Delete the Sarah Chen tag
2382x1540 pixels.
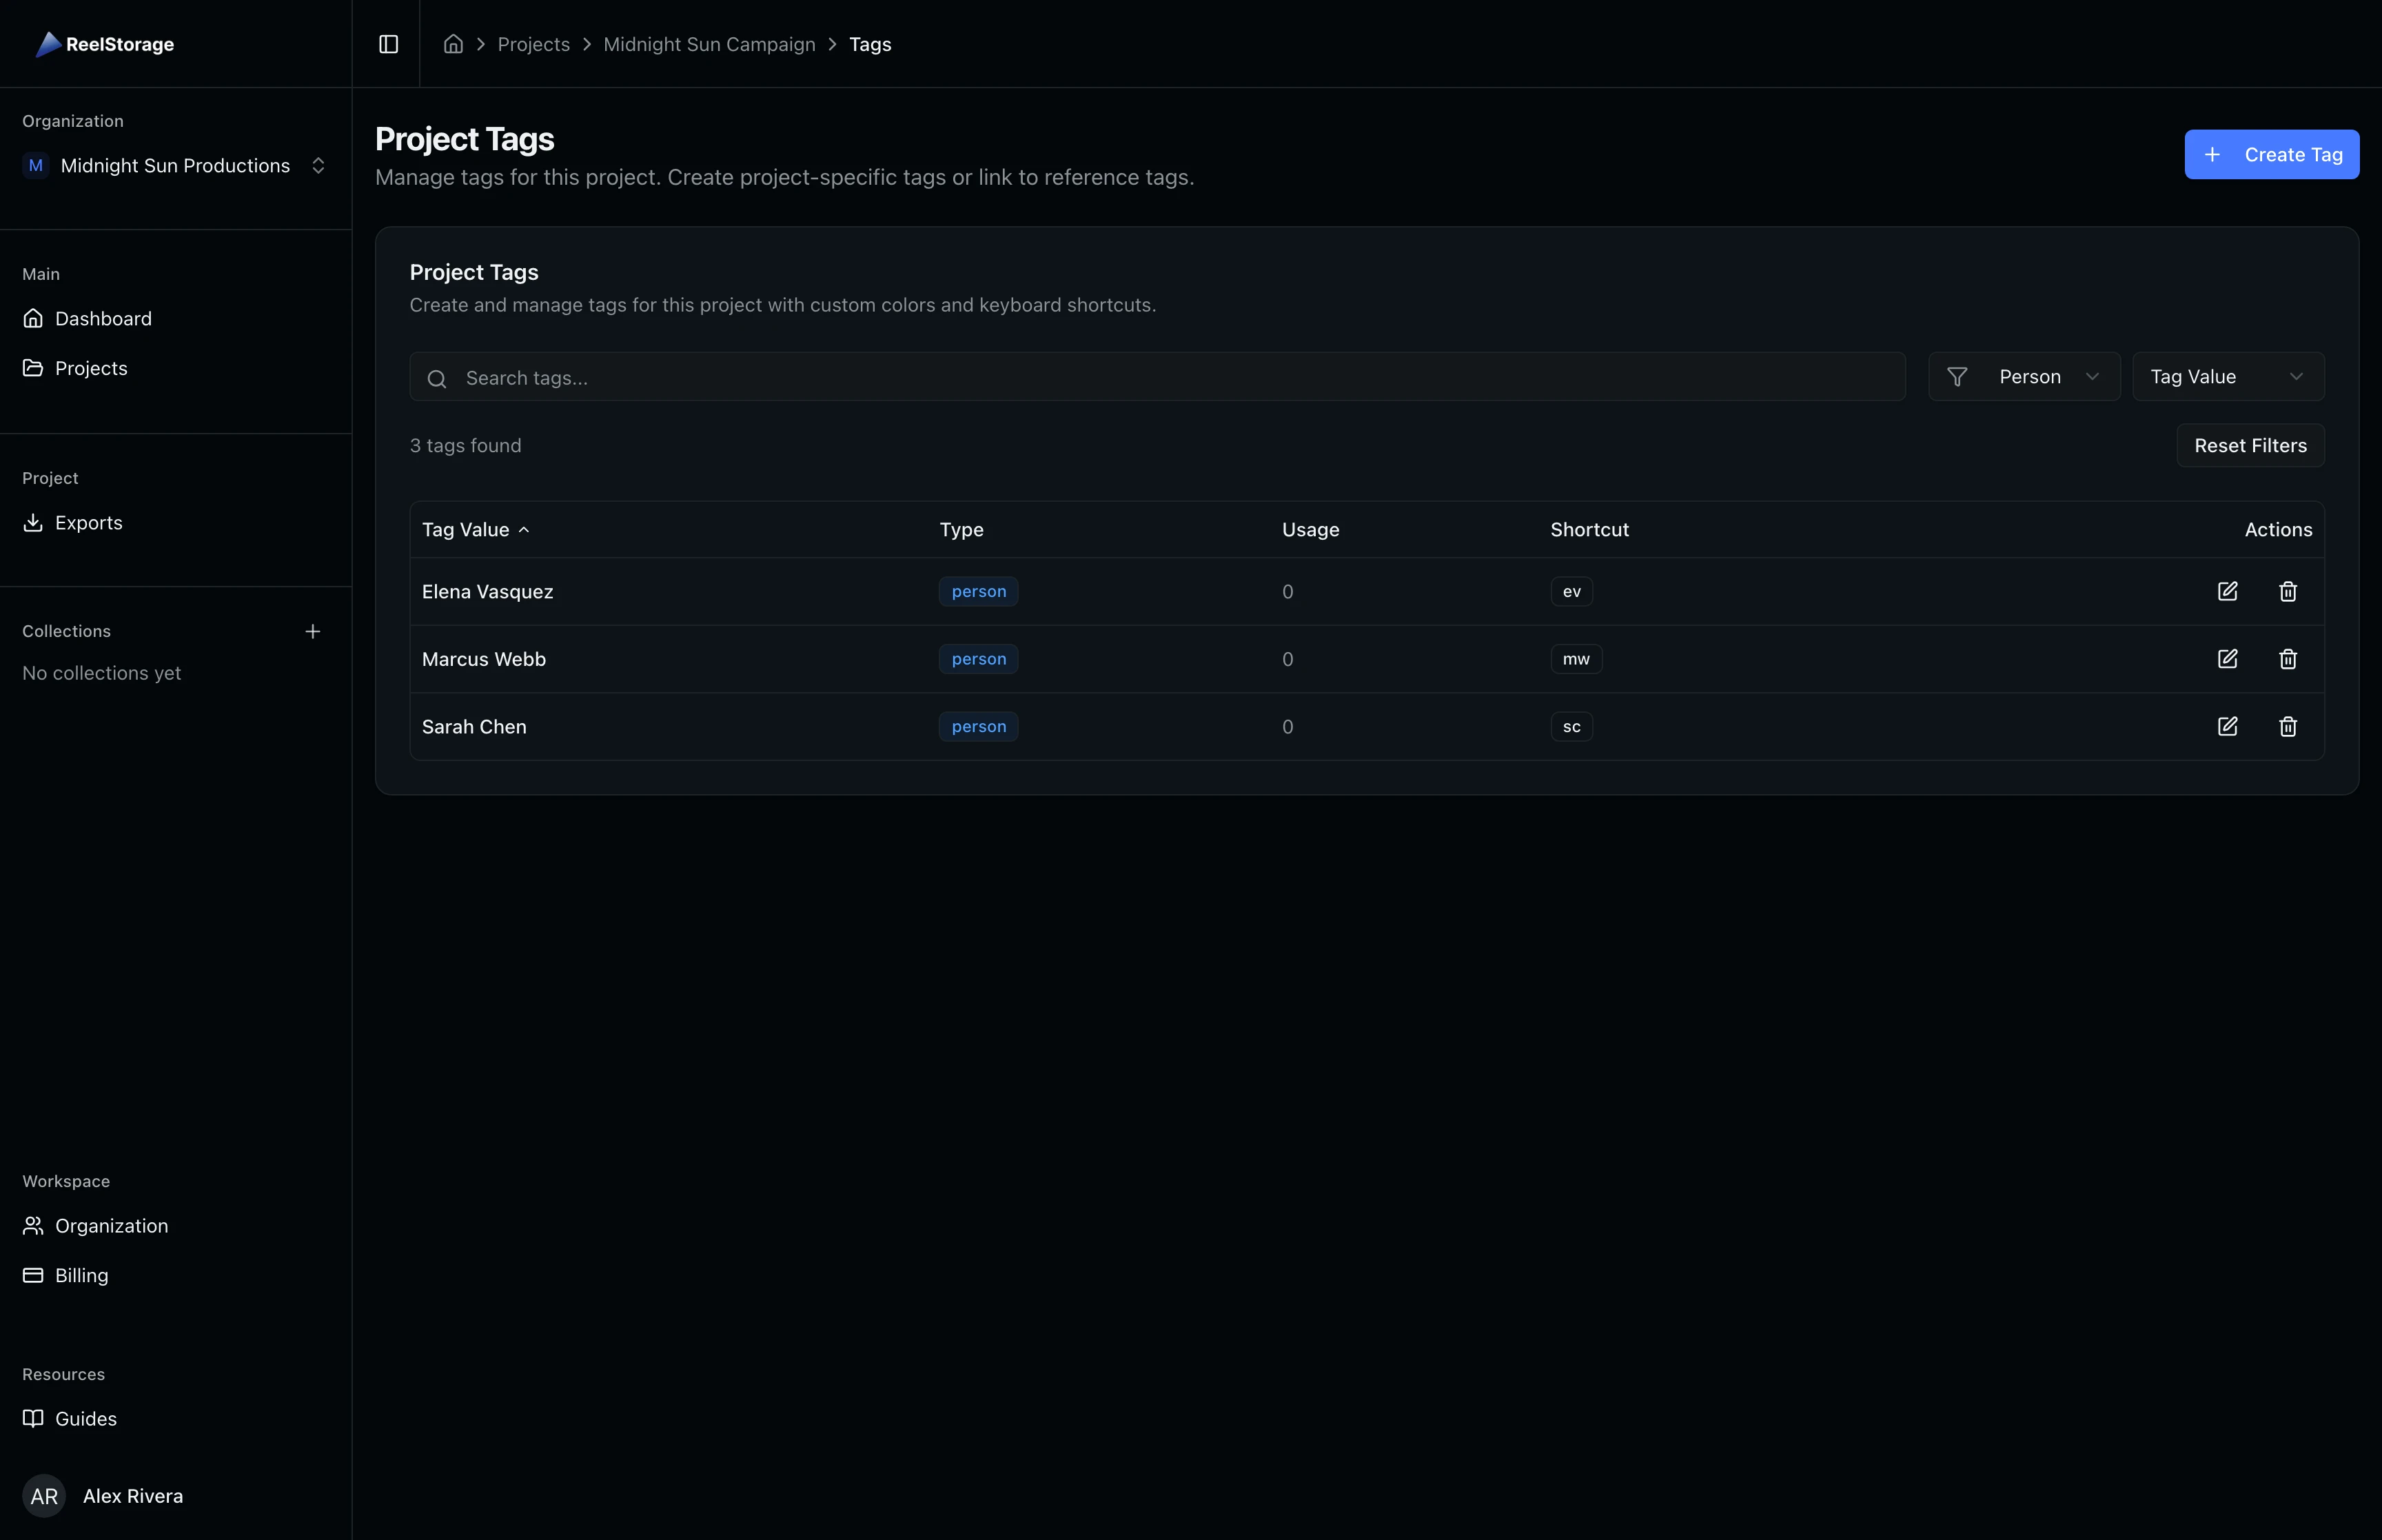tap(2287, 727)
